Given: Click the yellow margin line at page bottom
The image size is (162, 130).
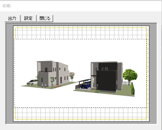Looking at the screenshot, I should tap(81, 119).
